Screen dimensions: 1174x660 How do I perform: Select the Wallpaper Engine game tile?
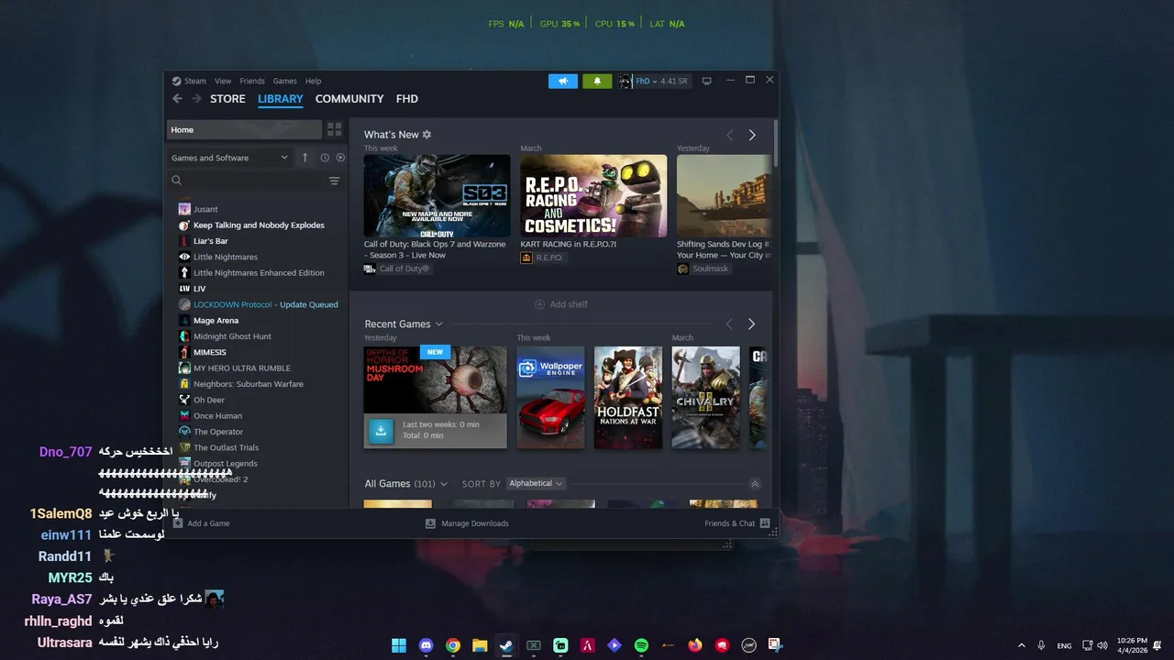pos(550,398)
